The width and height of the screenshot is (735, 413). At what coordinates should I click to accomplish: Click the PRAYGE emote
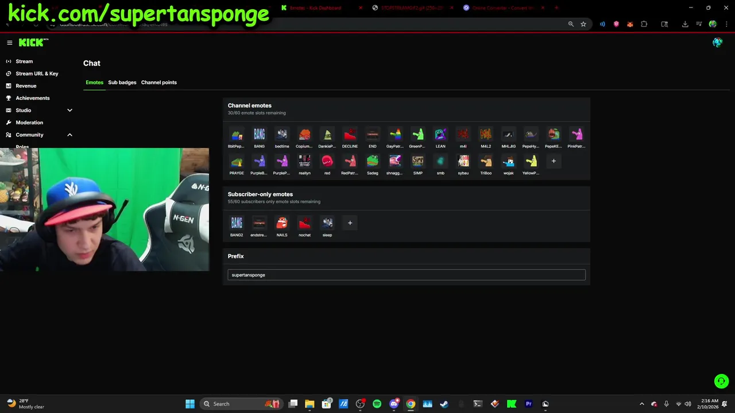click(x=237, y=161)
